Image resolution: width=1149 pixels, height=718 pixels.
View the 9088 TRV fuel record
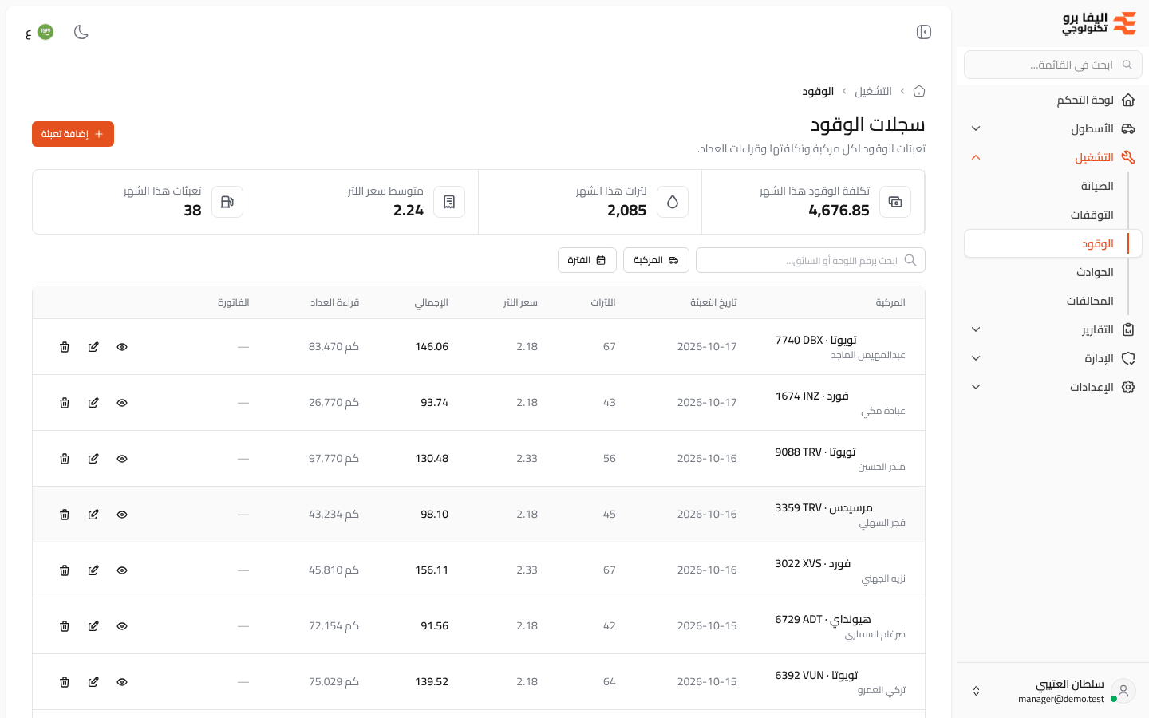[122, 459]
